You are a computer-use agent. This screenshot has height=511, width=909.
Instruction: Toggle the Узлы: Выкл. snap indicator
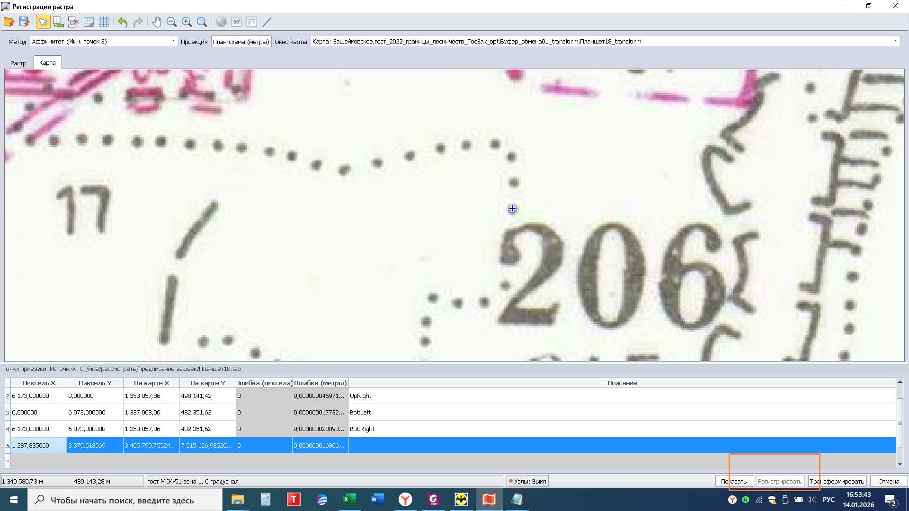pos(528,481)
